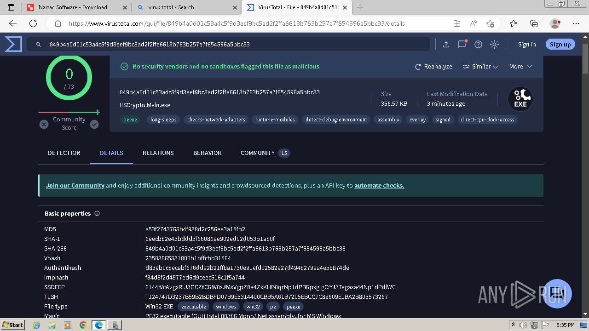Open Chrome from taskbar
Viewport: 589px width, 331px height.
pos(83,325)
